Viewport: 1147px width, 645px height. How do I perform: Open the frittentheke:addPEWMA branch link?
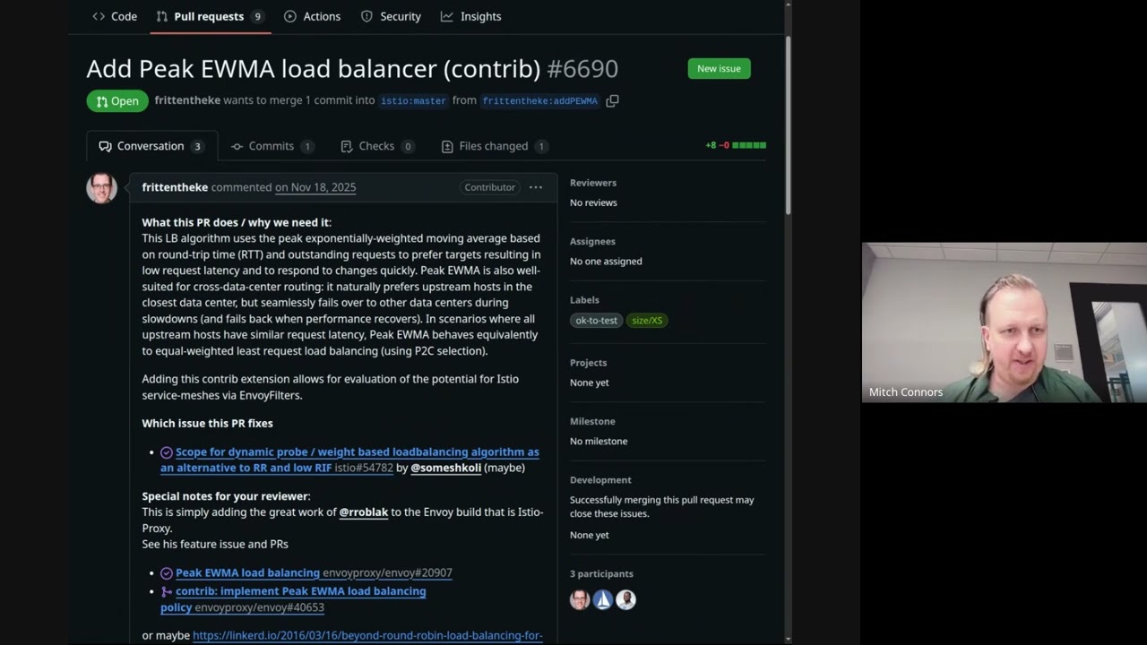click(540, 101)
